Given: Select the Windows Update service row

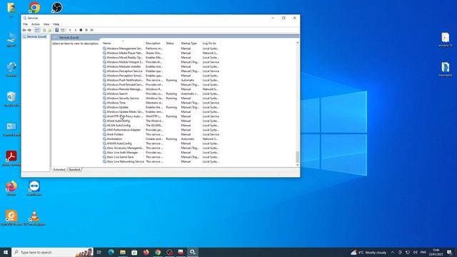Looking at the screenshot, I should coord(161,107).
